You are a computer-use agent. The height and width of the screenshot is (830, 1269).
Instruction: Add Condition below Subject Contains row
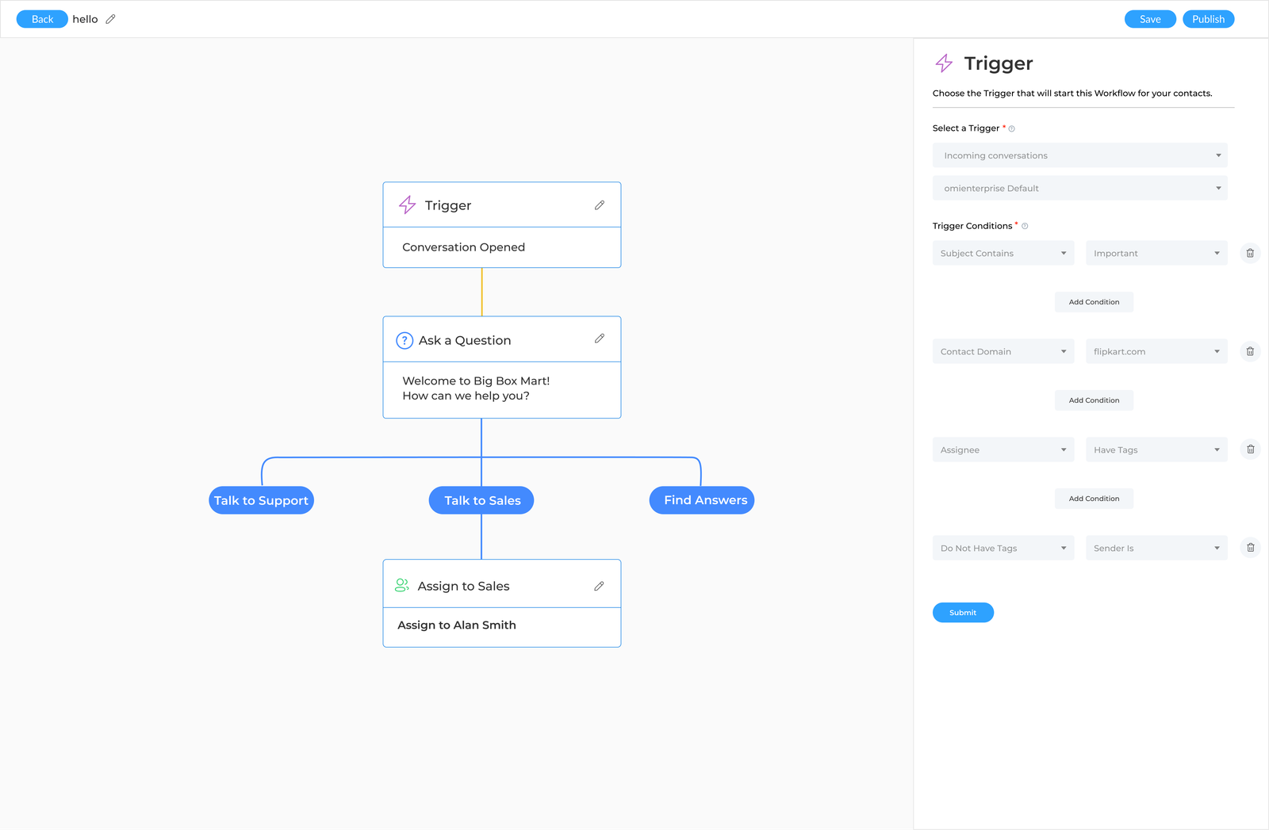pyautogui.click(x=1094, y=302)
